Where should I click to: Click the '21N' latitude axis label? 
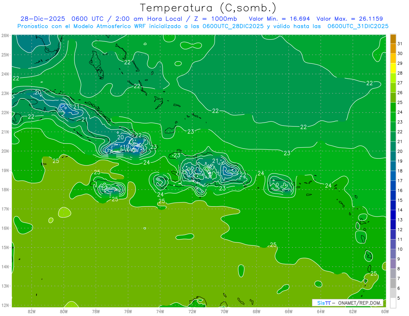(5, 132)
